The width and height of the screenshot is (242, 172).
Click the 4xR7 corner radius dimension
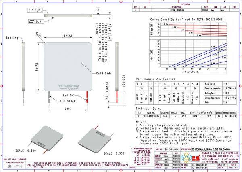[39, 35]
